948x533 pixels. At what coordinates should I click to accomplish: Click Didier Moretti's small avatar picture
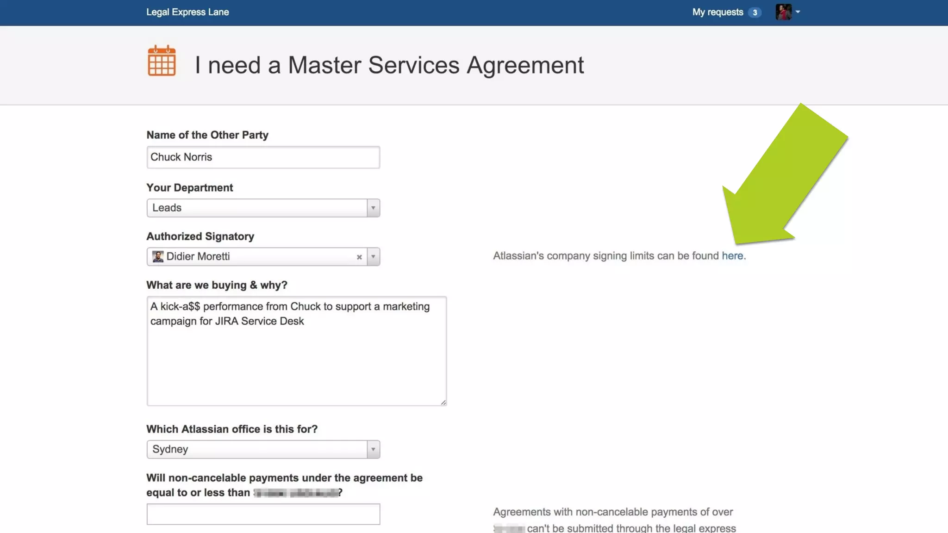click(x=158, y=257)
